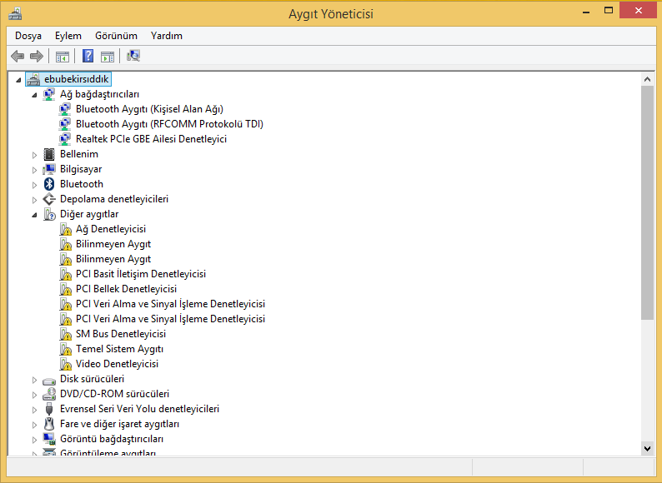Click the Device Manager title bar icon
The image size is (662, 483).
(15, 13)
